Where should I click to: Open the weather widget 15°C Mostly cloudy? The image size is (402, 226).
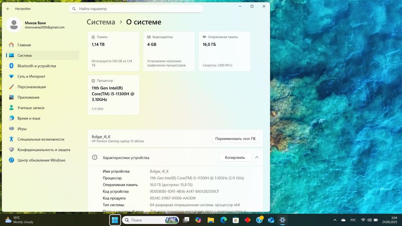click(19, 220)
